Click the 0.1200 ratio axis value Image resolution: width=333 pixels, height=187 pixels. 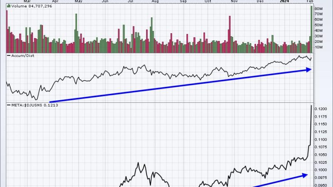[321, 109]
